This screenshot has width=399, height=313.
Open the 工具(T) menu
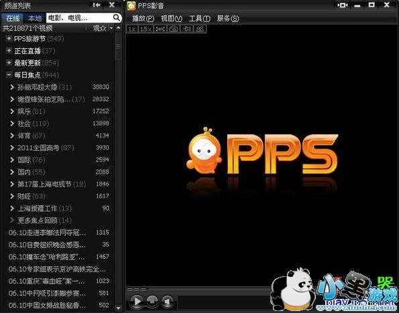point(200,18)
